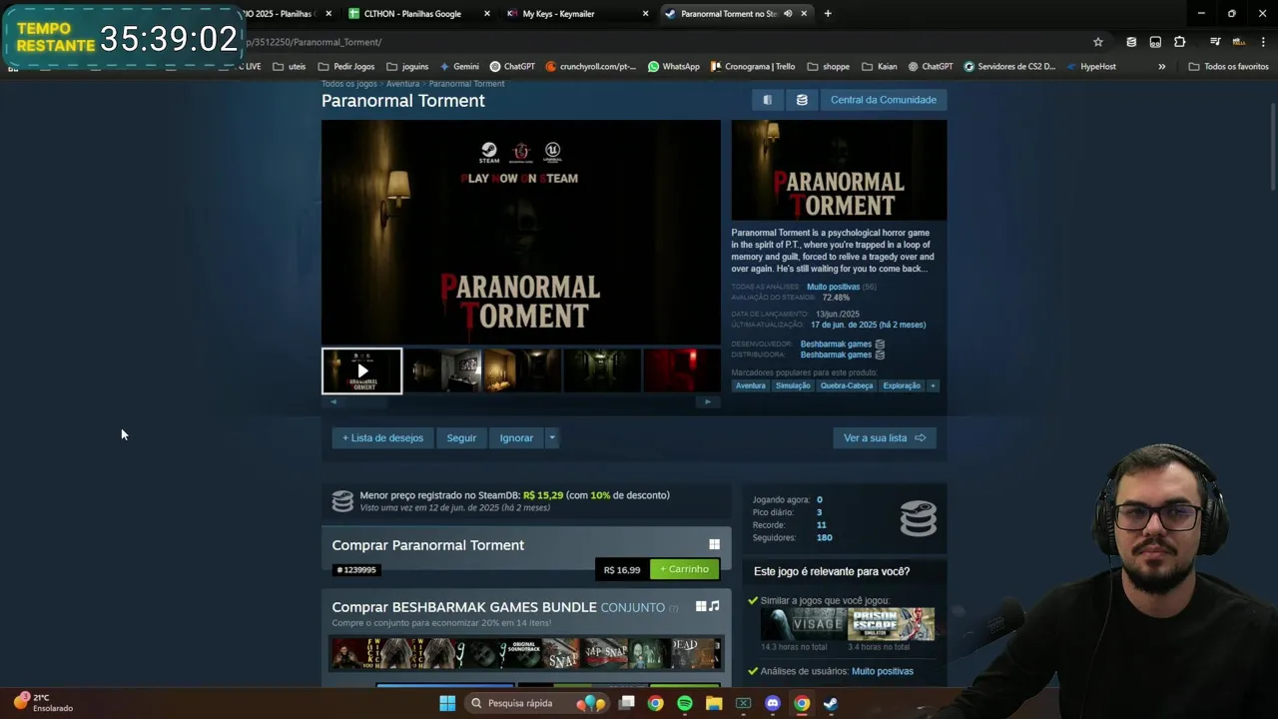
Task: Expand hidden bookmarks chevron
Action: [x=1161, y=67]
